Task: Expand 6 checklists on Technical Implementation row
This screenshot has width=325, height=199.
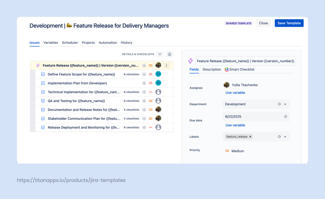Action: (131, 92)
